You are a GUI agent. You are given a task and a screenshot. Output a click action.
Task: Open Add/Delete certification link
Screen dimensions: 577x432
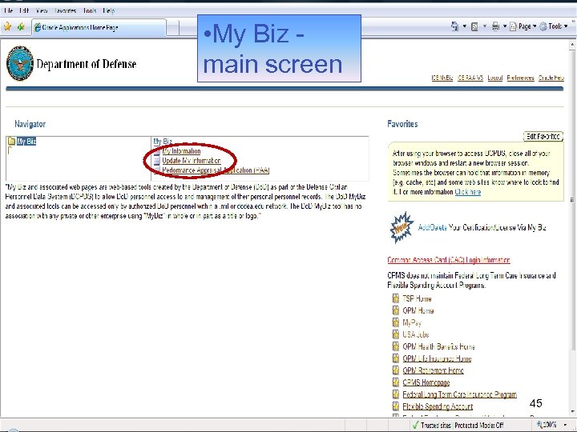[x=433, y=227]
